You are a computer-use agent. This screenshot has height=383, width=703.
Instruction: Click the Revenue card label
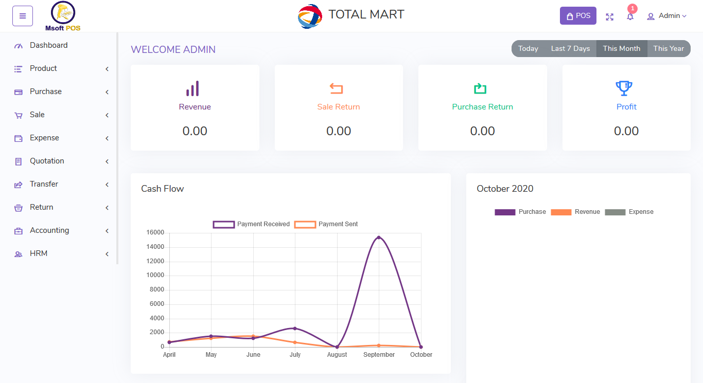pos(195,107)
